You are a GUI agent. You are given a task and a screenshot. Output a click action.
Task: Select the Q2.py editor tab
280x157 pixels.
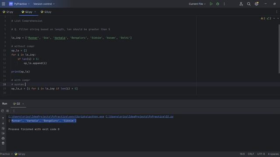pos(28,12)
